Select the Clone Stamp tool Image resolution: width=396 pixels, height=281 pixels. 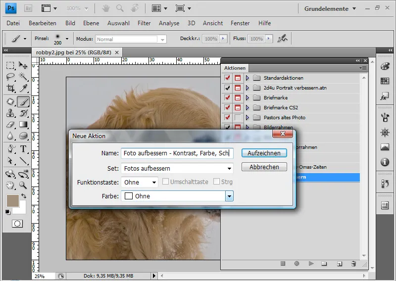pyautogui.click(x=10, y=113)
